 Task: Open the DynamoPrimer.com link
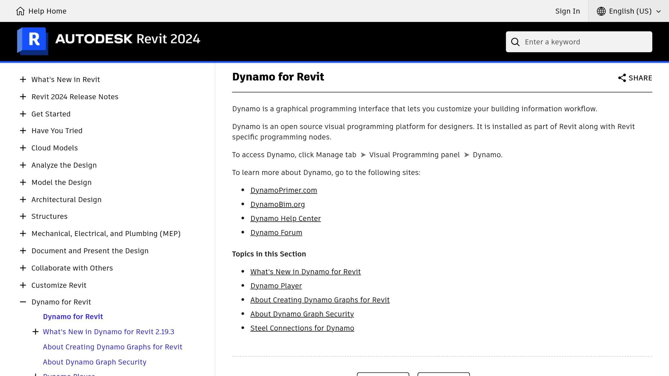[284, 190]
